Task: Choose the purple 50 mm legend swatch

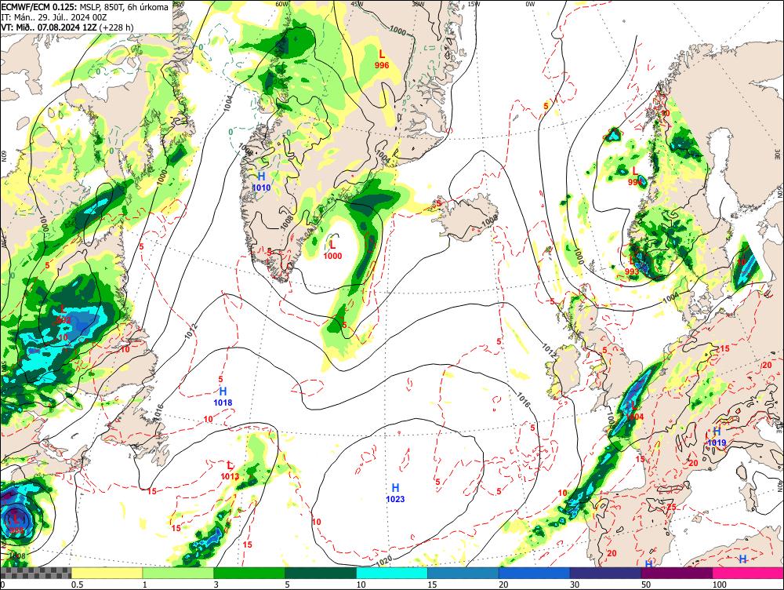Action: tap(677, 573)
